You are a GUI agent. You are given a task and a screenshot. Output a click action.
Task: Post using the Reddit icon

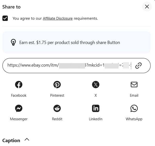pos(57,108)
